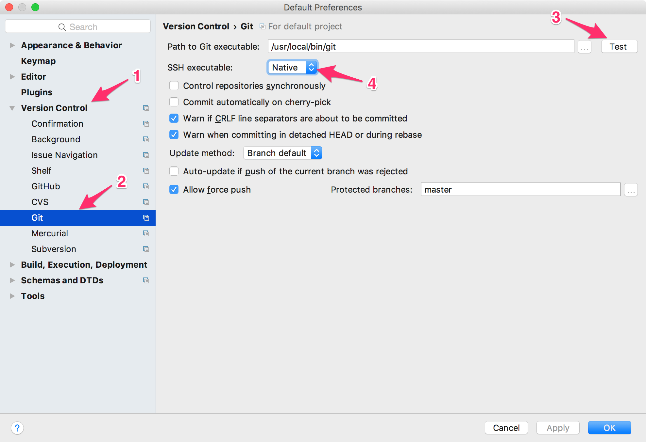Click the project-level icon beside Background

[146, 139]
